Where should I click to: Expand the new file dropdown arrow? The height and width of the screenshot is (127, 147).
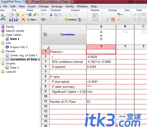coord(14,15)
